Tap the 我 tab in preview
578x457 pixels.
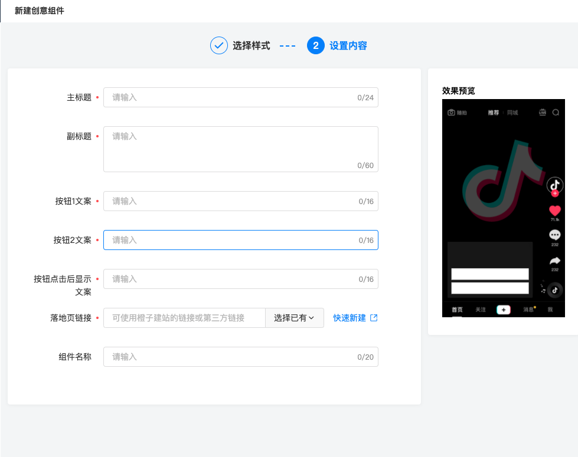(550, 310)
